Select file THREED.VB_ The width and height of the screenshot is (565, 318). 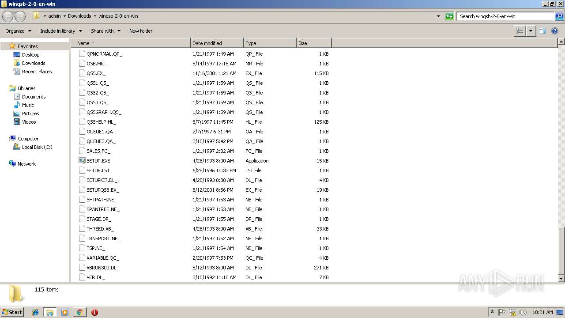click(100, 229)
